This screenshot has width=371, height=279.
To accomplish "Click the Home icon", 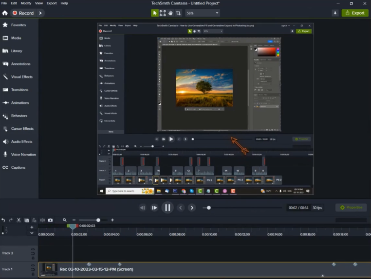I will point(5,13).
